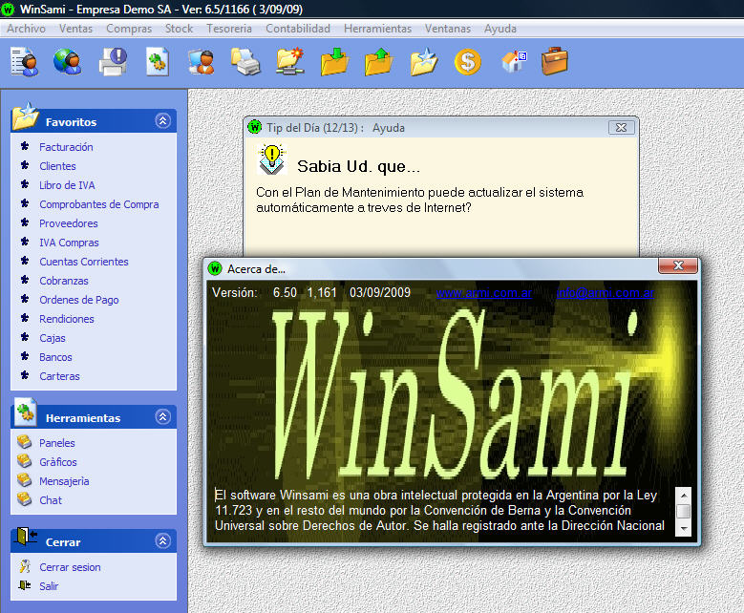
Task: Click the Chat book icon
Action: coord(24,499)
